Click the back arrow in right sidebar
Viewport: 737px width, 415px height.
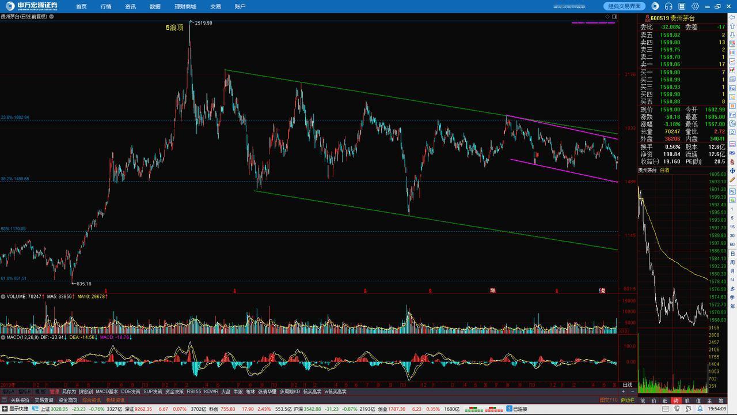point(732,18)
